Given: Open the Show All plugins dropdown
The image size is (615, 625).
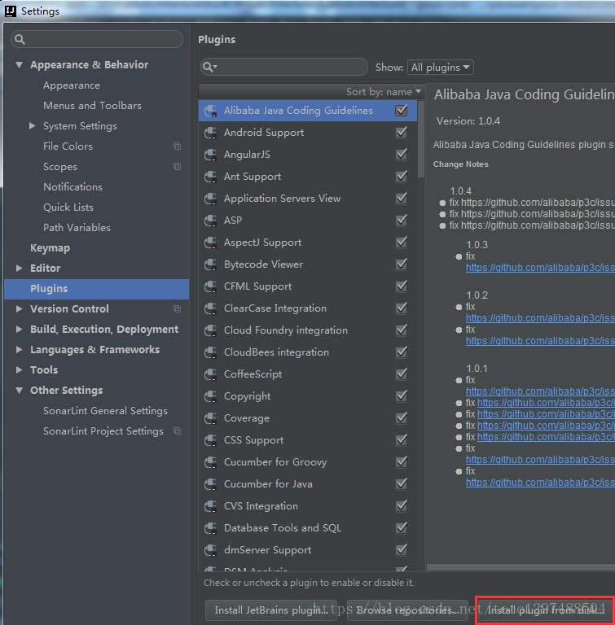Looking at the screenshot, I should (440, 68).
